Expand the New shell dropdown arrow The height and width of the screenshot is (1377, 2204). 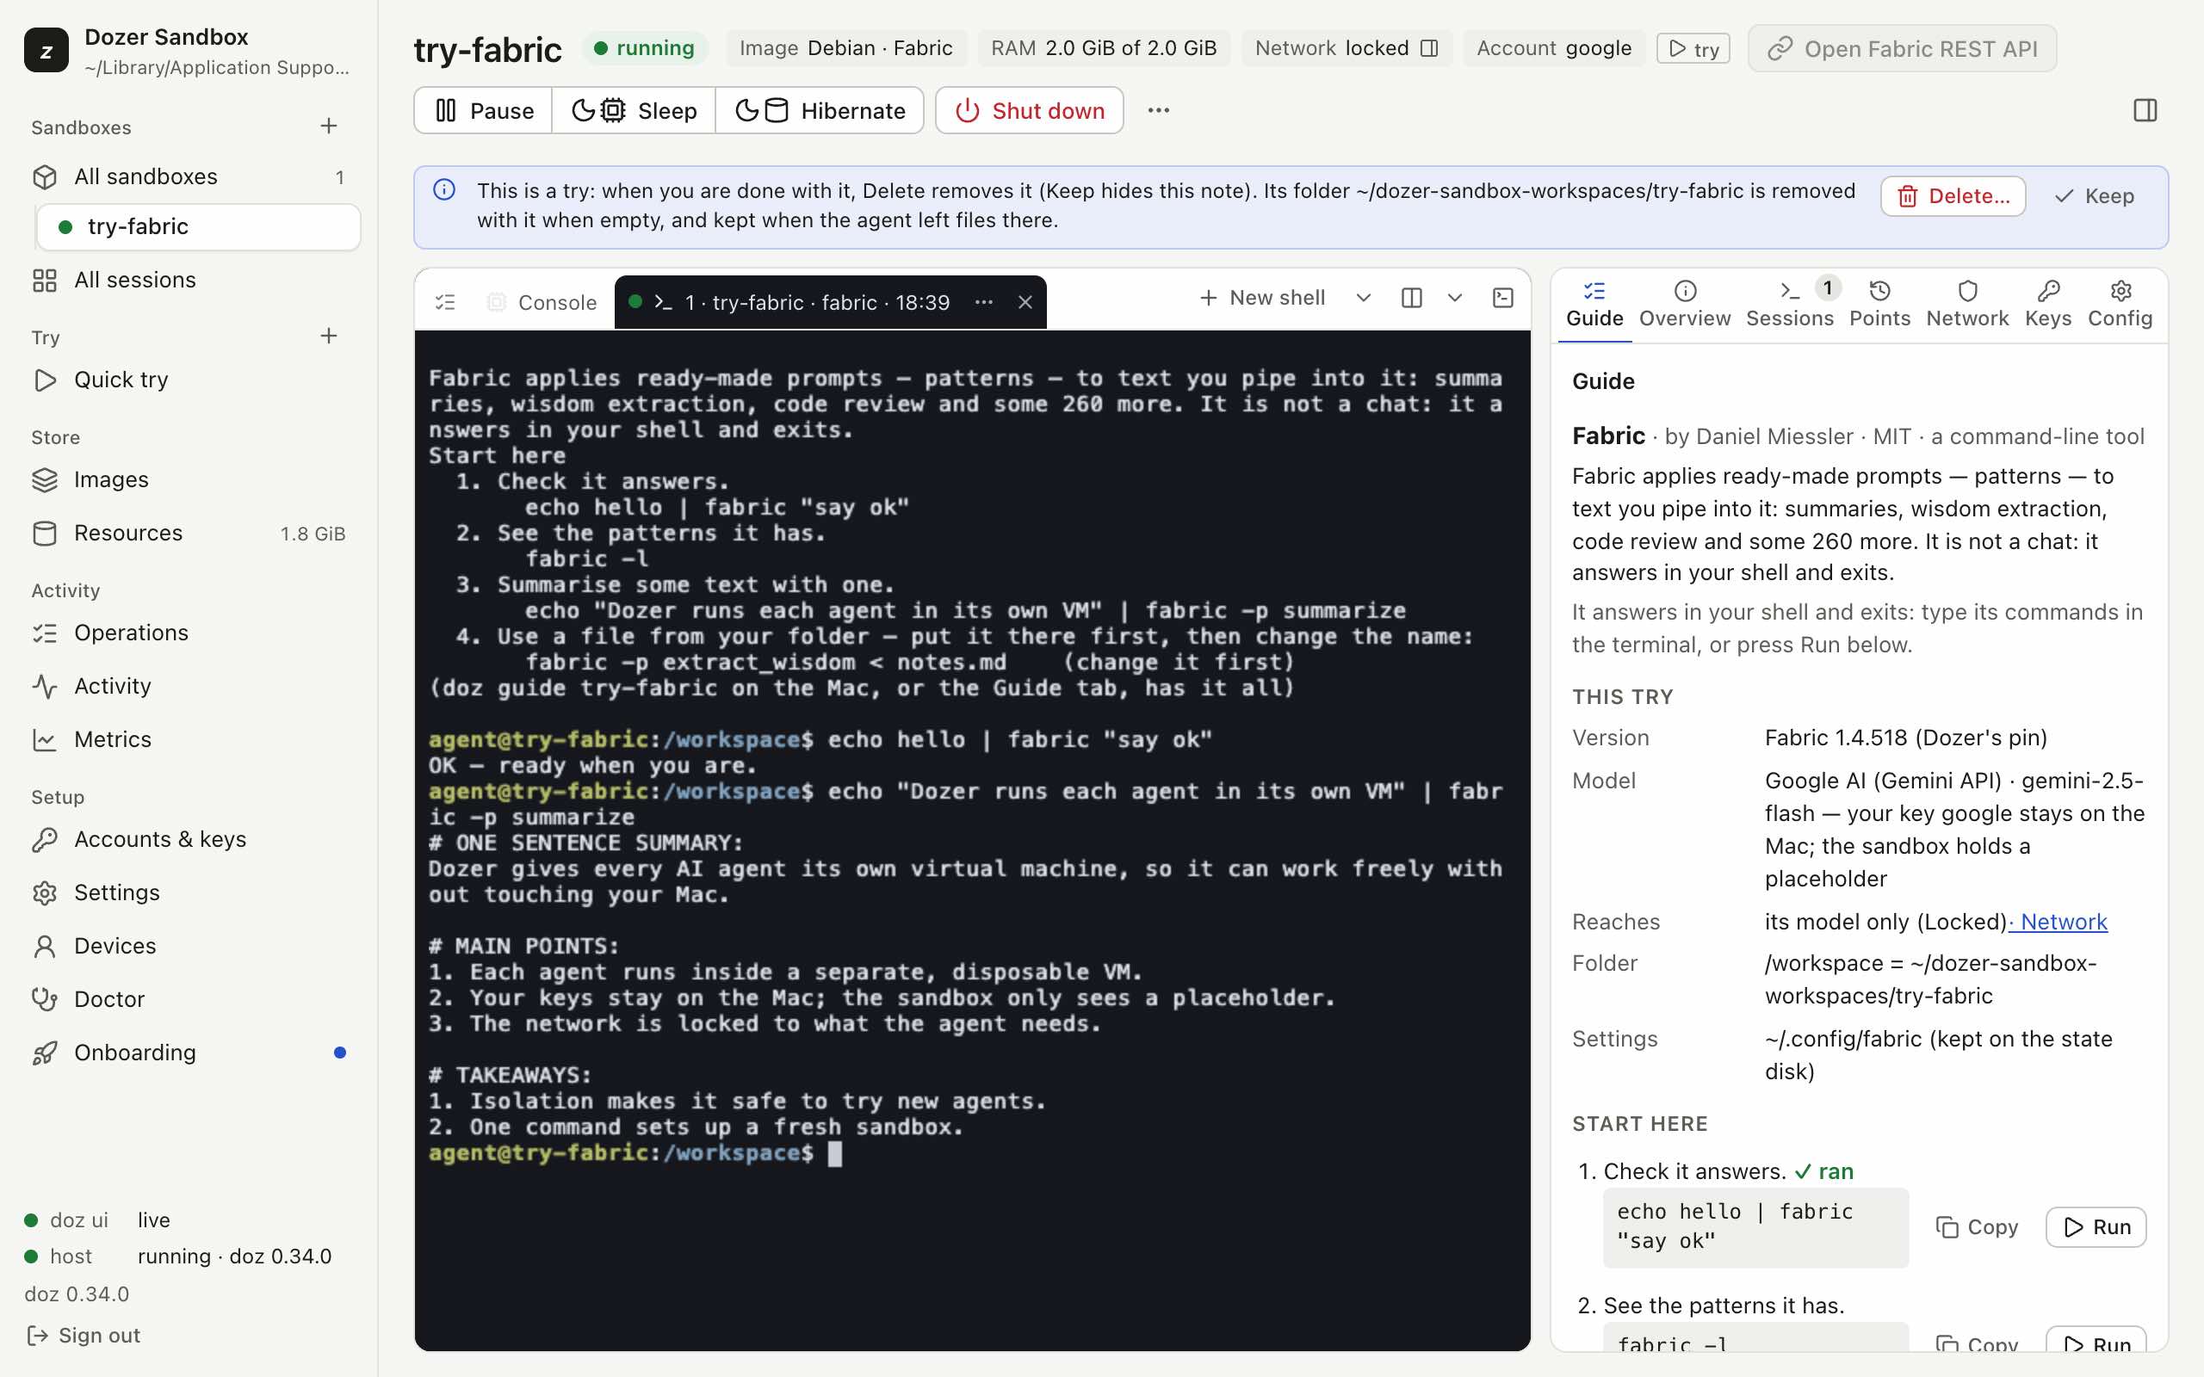click(1364, 298)
